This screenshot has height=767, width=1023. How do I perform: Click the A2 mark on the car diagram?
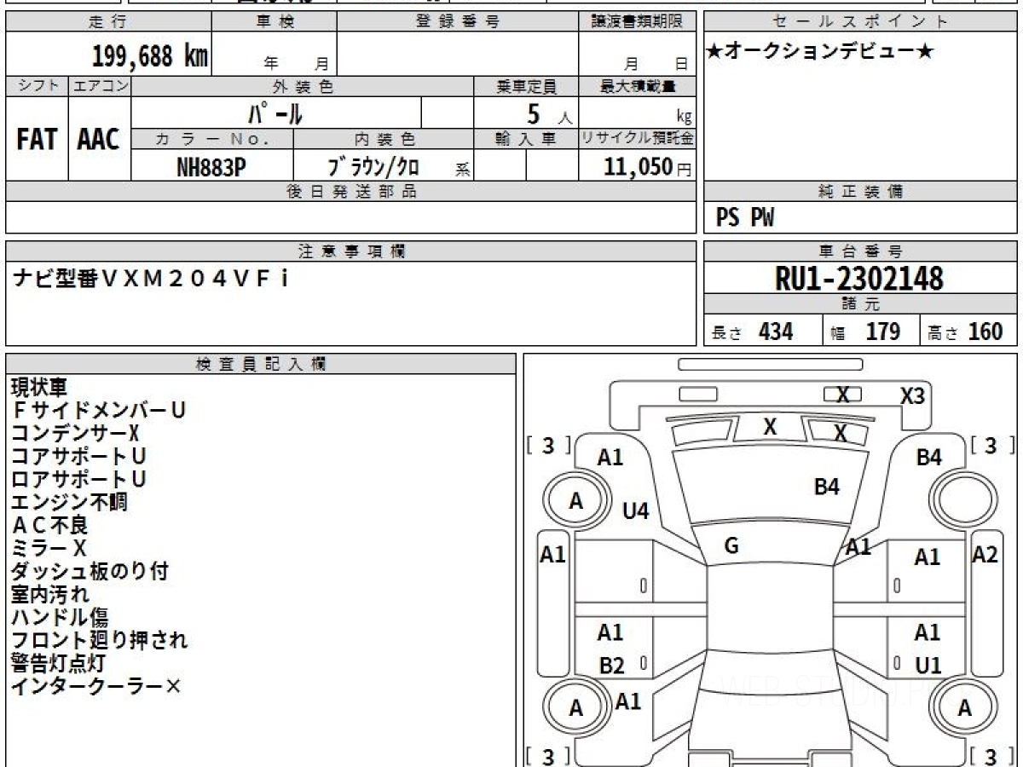pos(985,555)
